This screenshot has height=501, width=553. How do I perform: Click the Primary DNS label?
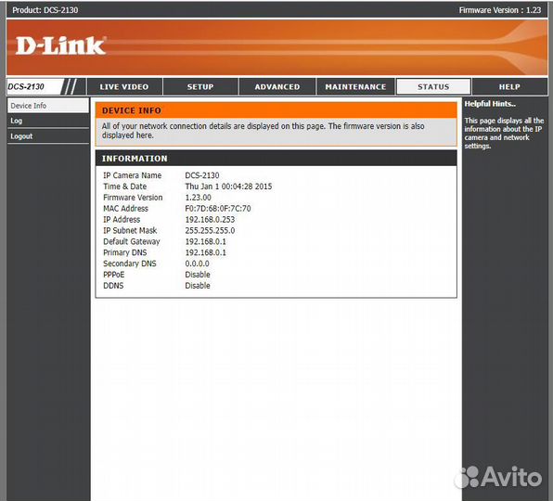(125, 252)
